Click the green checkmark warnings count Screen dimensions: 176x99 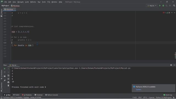[168, 13]
